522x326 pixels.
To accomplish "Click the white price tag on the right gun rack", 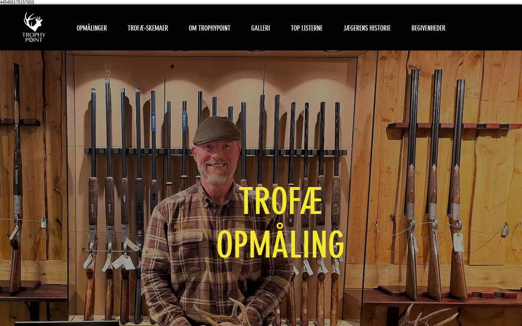I will click(x=459, y=242).
